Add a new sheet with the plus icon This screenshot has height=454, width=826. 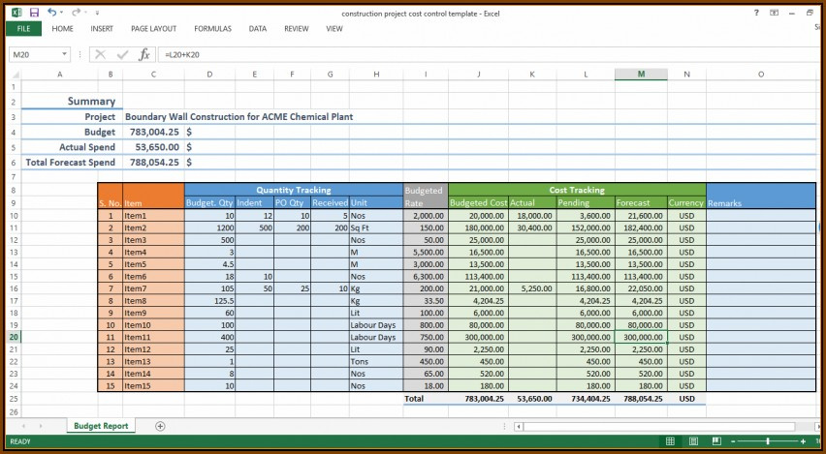(x=160, y=426)
